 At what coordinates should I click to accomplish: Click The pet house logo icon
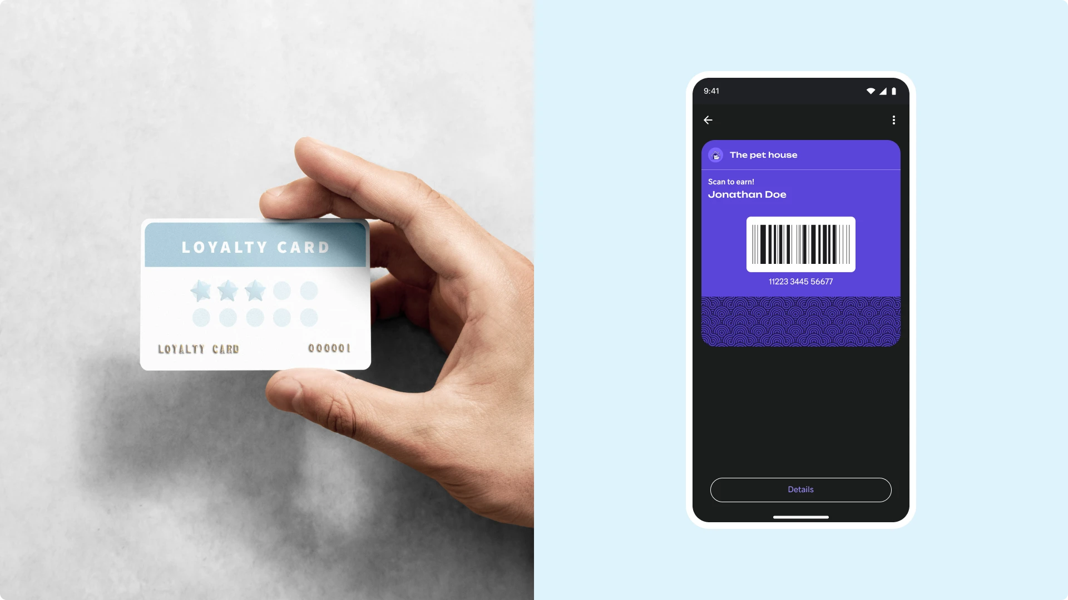coord(715,154)
